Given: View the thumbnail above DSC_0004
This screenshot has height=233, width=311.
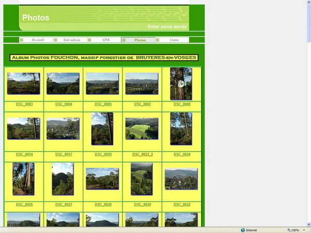Looking at the screenshot, I should point(63,83).
